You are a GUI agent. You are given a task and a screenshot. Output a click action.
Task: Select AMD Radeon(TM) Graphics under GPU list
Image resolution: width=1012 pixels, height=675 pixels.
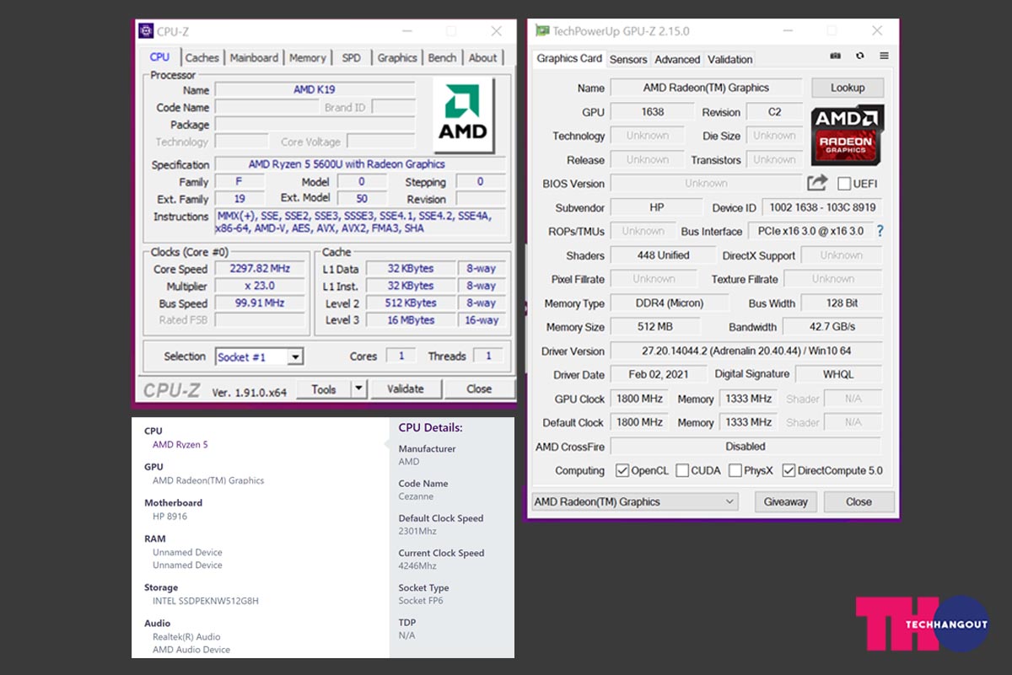(x=208, y=480)
